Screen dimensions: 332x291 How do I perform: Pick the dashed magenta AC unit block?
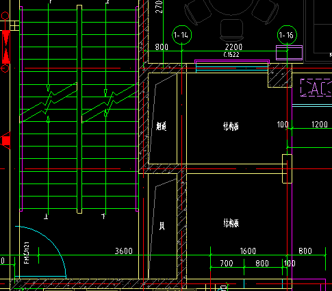point(316,88)
